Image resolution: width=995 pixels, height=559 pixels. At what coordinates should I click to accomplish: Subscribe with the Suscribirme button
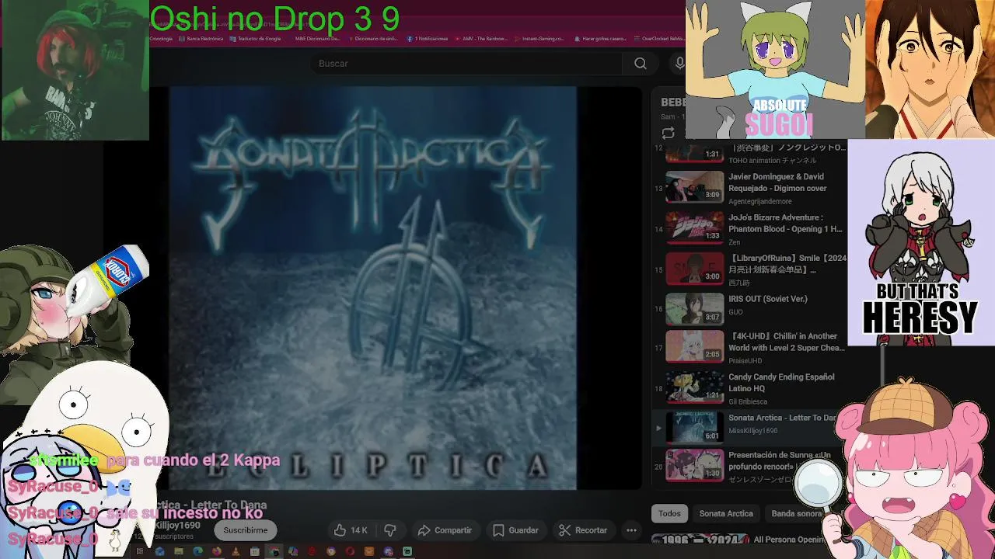pos(246,530)
